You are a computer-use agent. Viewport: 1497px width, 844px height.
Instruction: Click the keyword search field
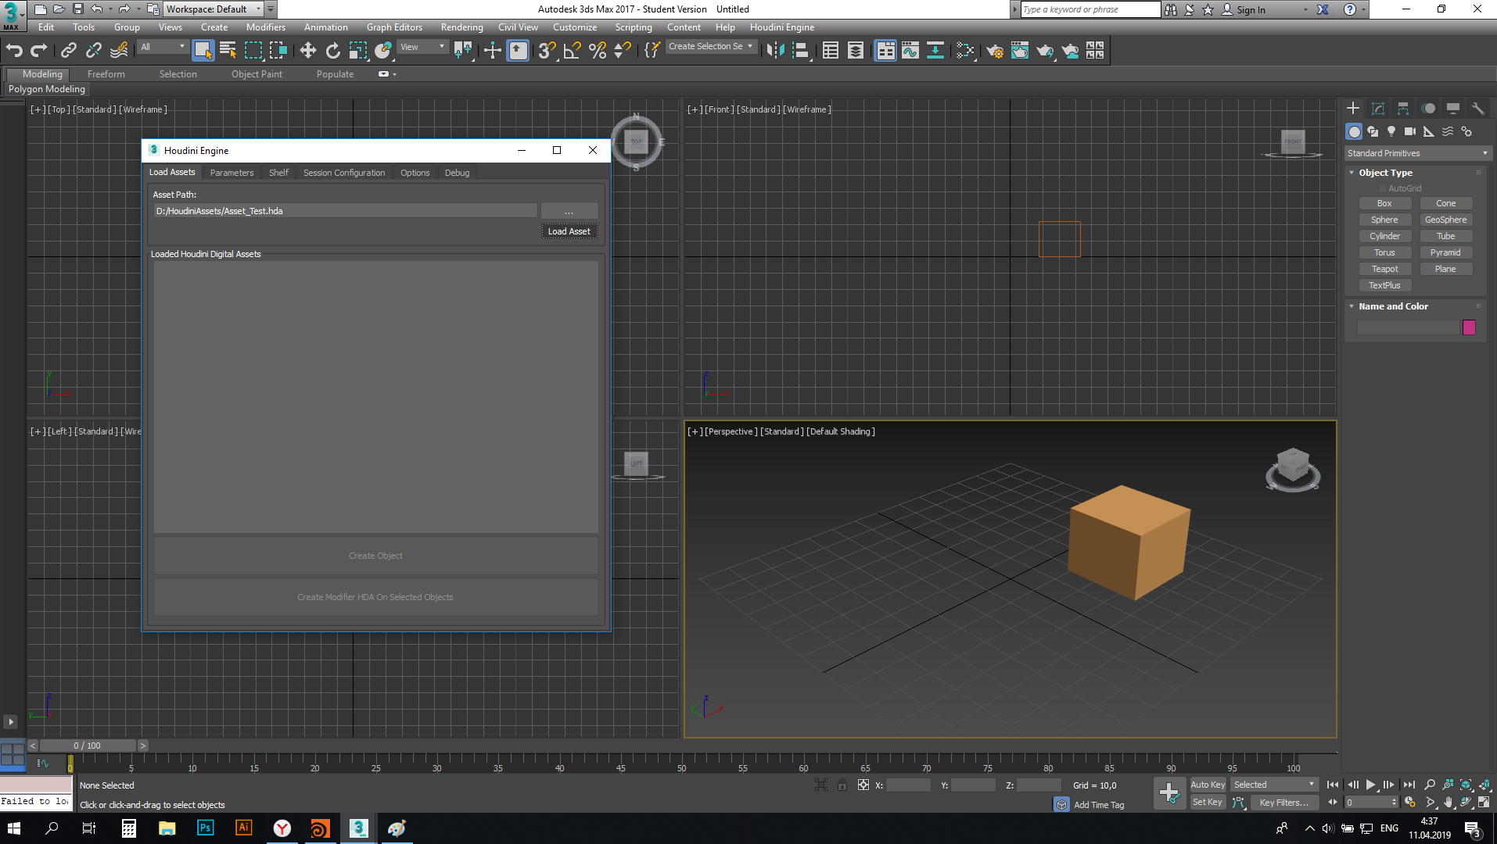click(1090, 9)
